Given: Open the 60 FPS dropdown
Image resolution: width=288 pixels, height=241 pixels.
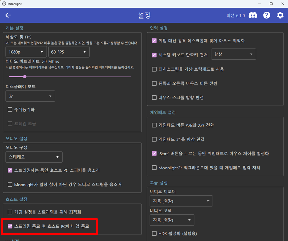Looking at the screenshot, I should click(x=69, y=52).
